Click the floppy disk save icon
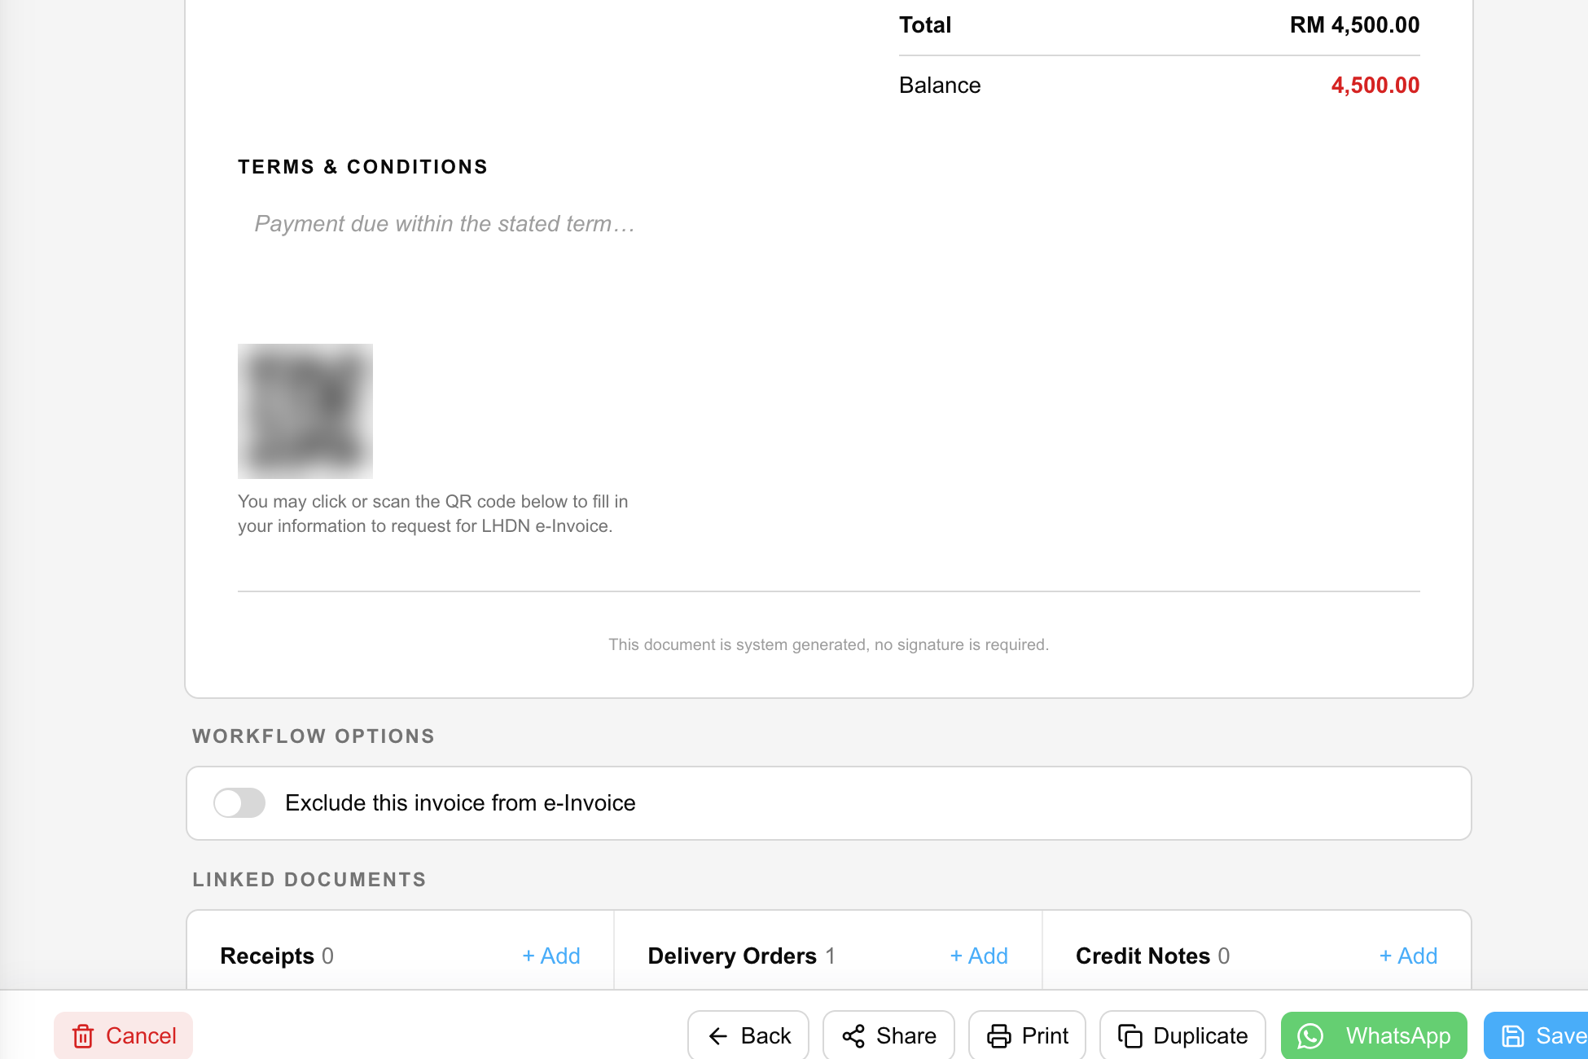 click(x=1513, y=1036)
